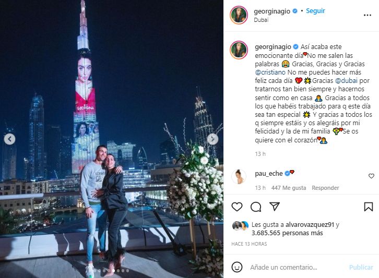Open comments via the speech bubble icon

click(x=256, y=207)
